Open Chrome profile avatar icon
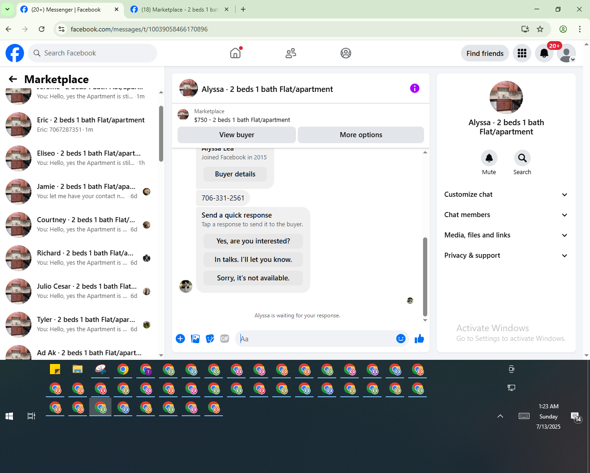 pos(563,29)
